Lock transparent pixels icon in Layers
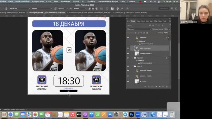Screen dimensions: 212x119 pos(135,33)
